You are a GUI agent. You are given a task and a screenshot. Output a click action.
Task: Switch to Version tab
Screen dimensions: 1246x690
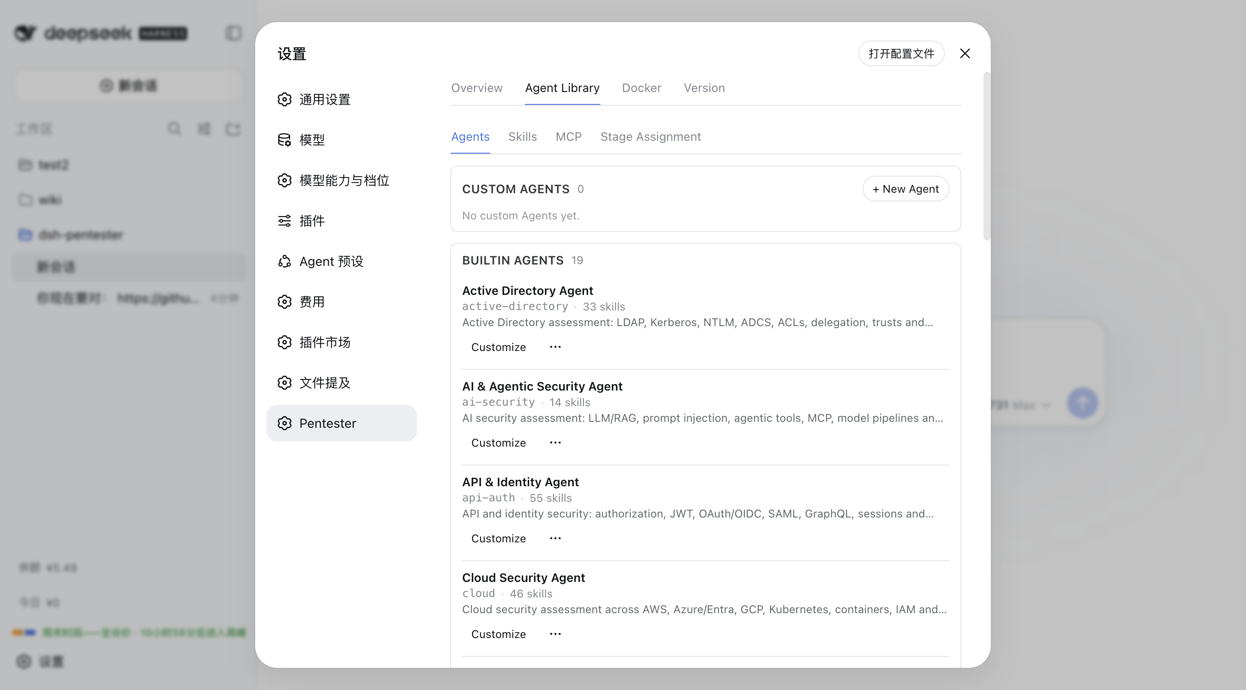(x=704, y=87)
